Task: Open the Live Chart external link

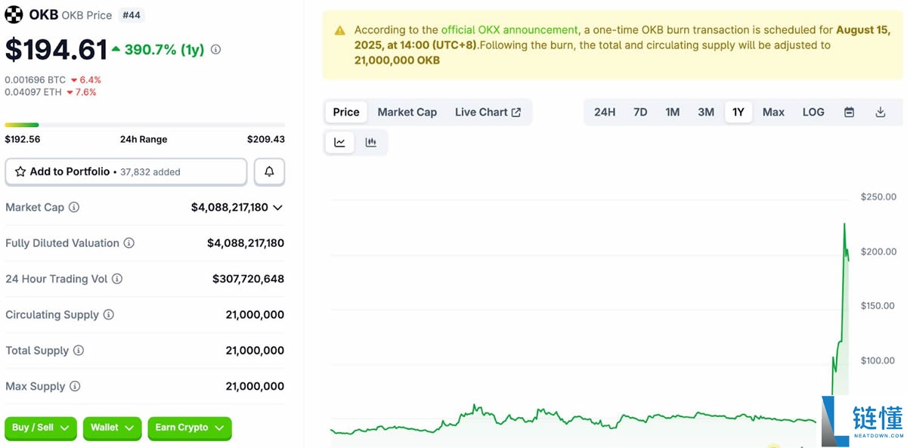Action: tap(488, 112)
